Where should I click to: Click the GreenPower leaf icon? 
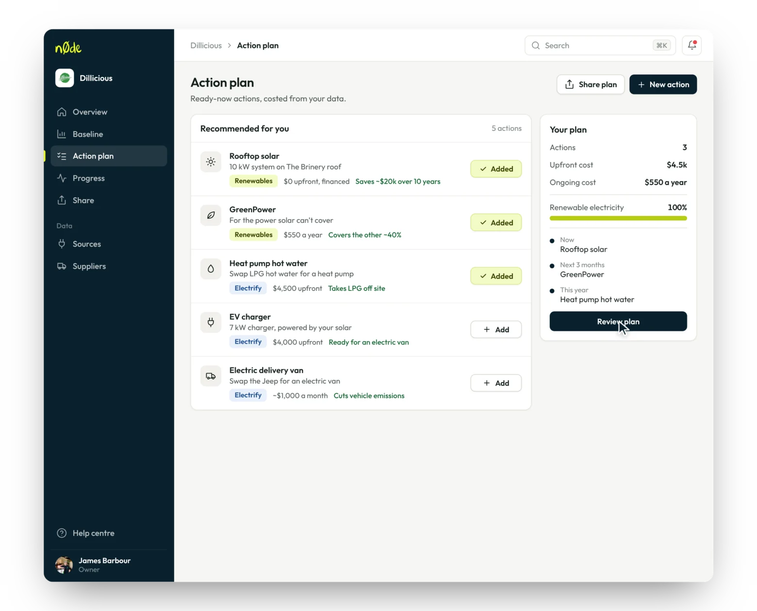point(211,215)
